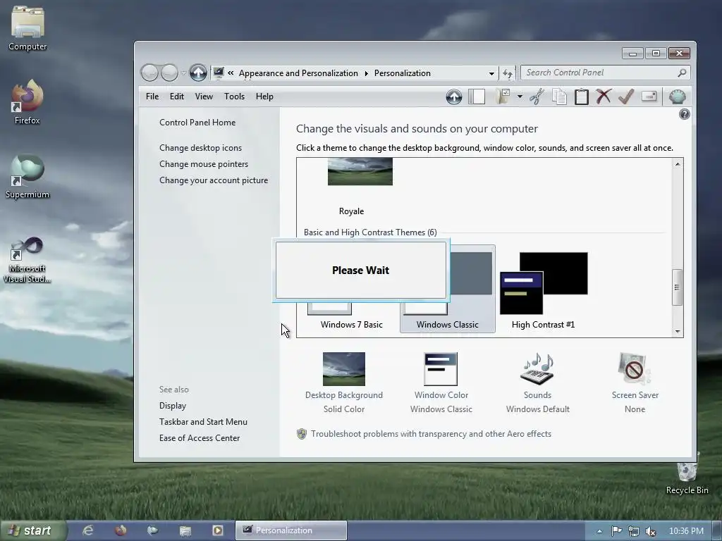Open the Recycle Bin desktop icon
Screen dimensions: 722x541
(x=687, y=475)
